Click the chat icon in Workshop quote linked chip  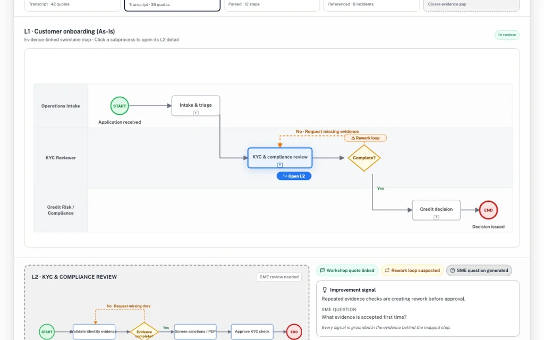[322, 270]
